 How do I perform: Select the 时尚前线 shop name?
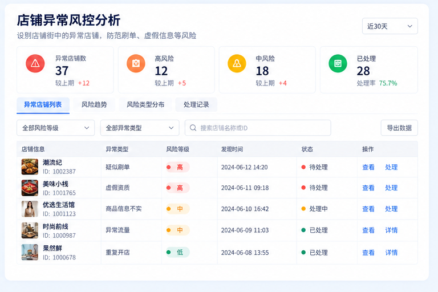[55, 226]
